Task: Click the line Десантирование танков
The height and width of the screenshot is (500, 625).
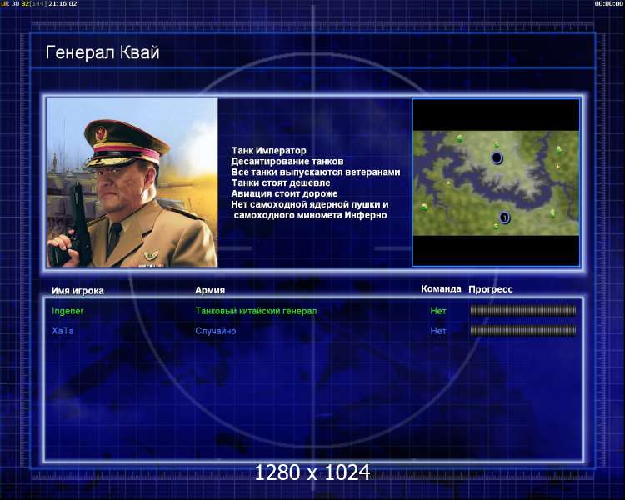Action: click(287, 162)
